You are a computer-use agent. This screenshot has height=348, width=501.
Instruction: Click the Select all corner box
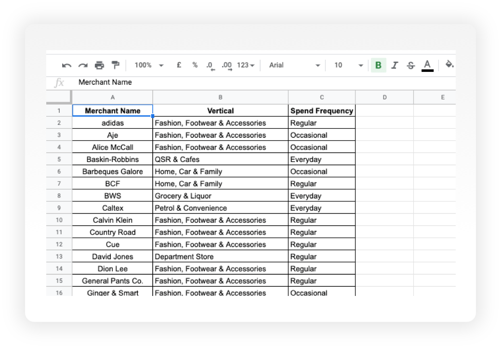(59, 97)
